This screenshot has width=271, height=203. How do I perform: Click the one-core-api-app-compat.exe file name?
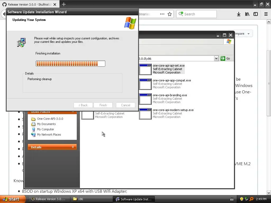point(172,80)
